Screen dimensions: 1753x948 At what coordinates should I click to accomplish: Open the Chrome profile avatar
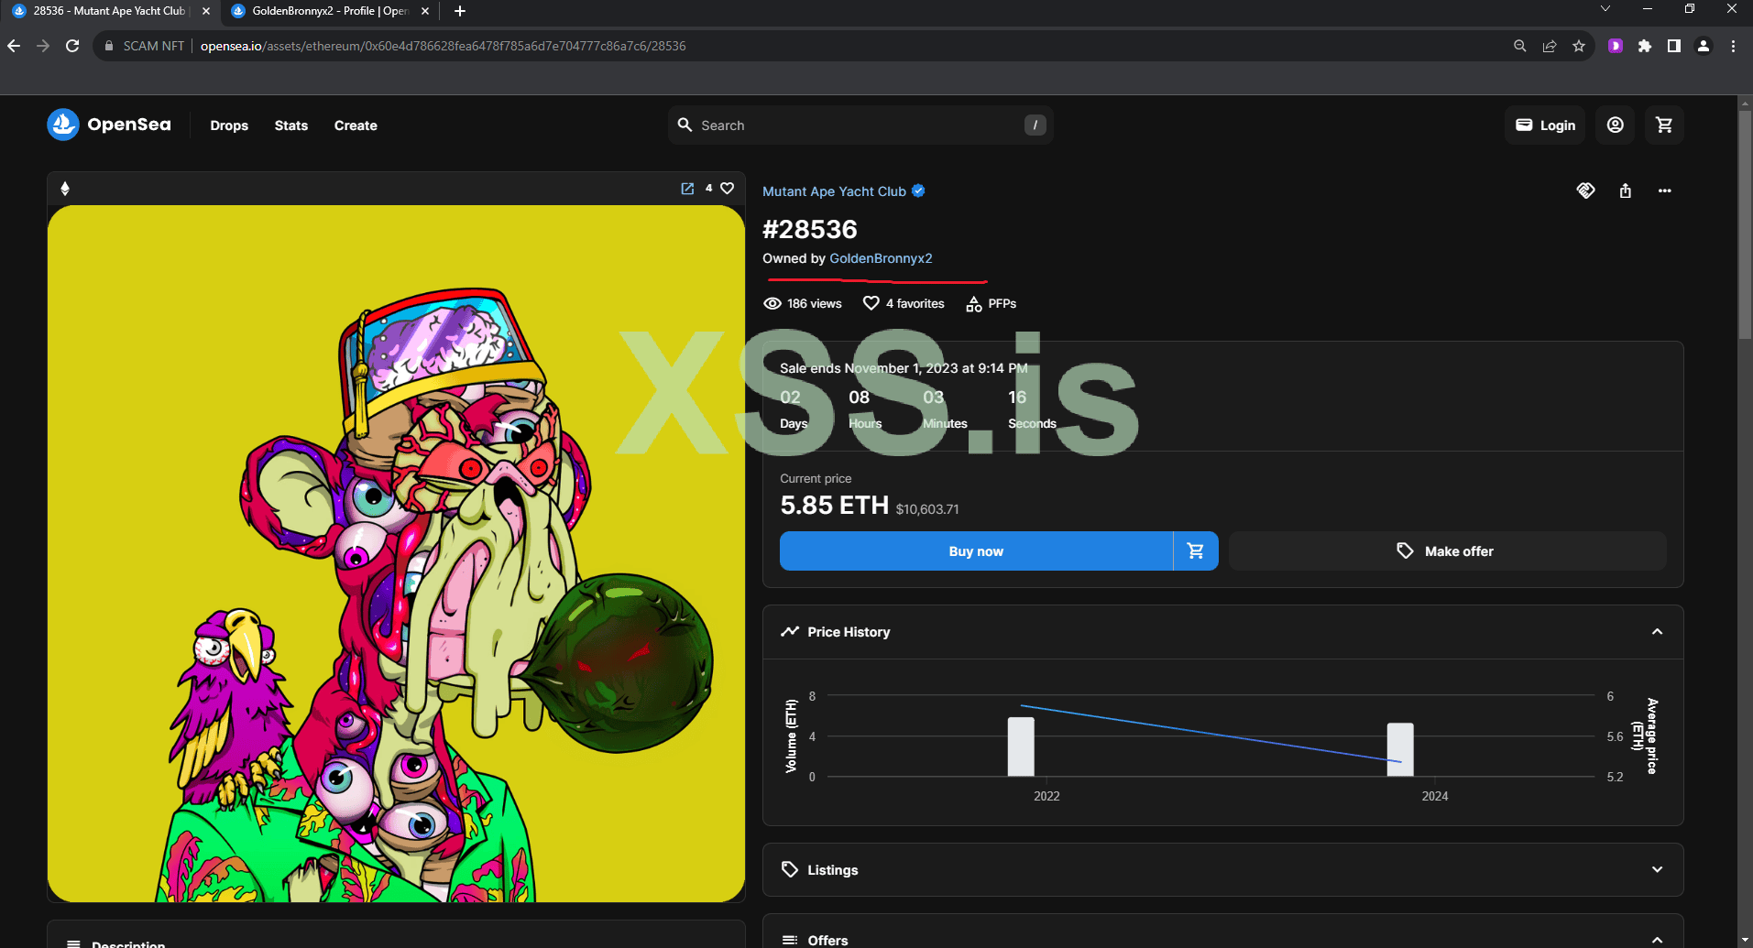pyautogui.click(x=1704, y=46)
